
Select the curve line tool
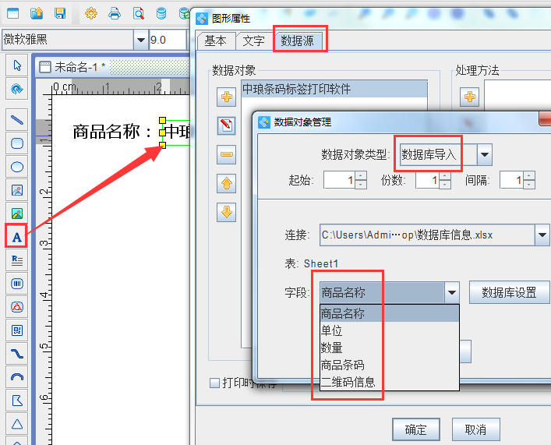click(x=17, y=354)
